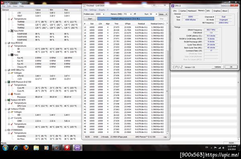The width and height of the screenshot is (241, 159).
Task: Select the GPU Core temperature row
Action: (41, 106)
